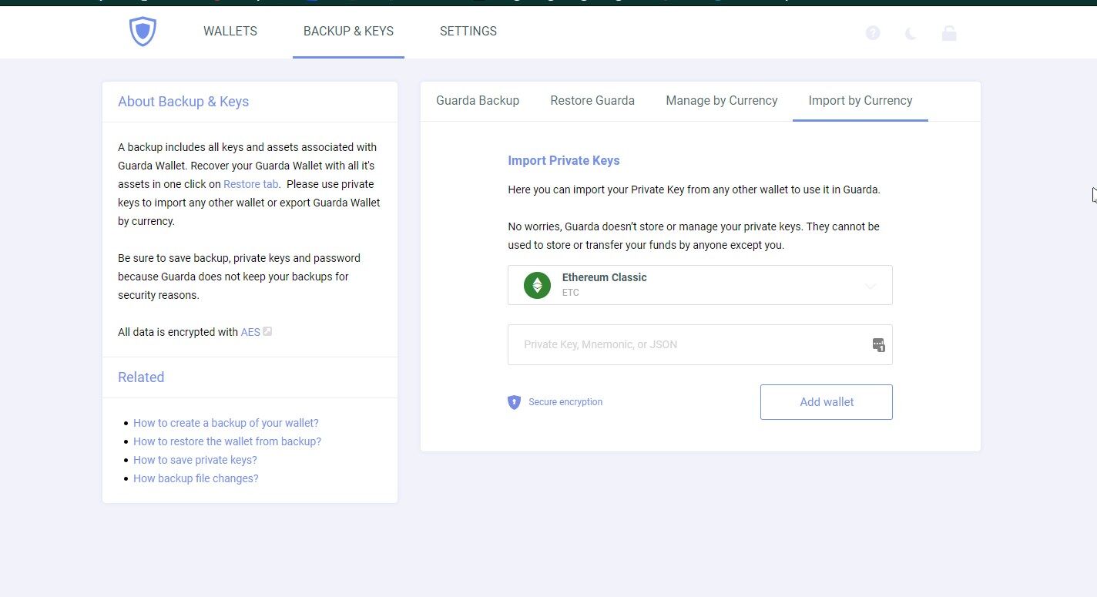The width and height of the screenshot is (1097, 597).
Task: Open How to save private keys link
Action: click(x=195, y=460)
